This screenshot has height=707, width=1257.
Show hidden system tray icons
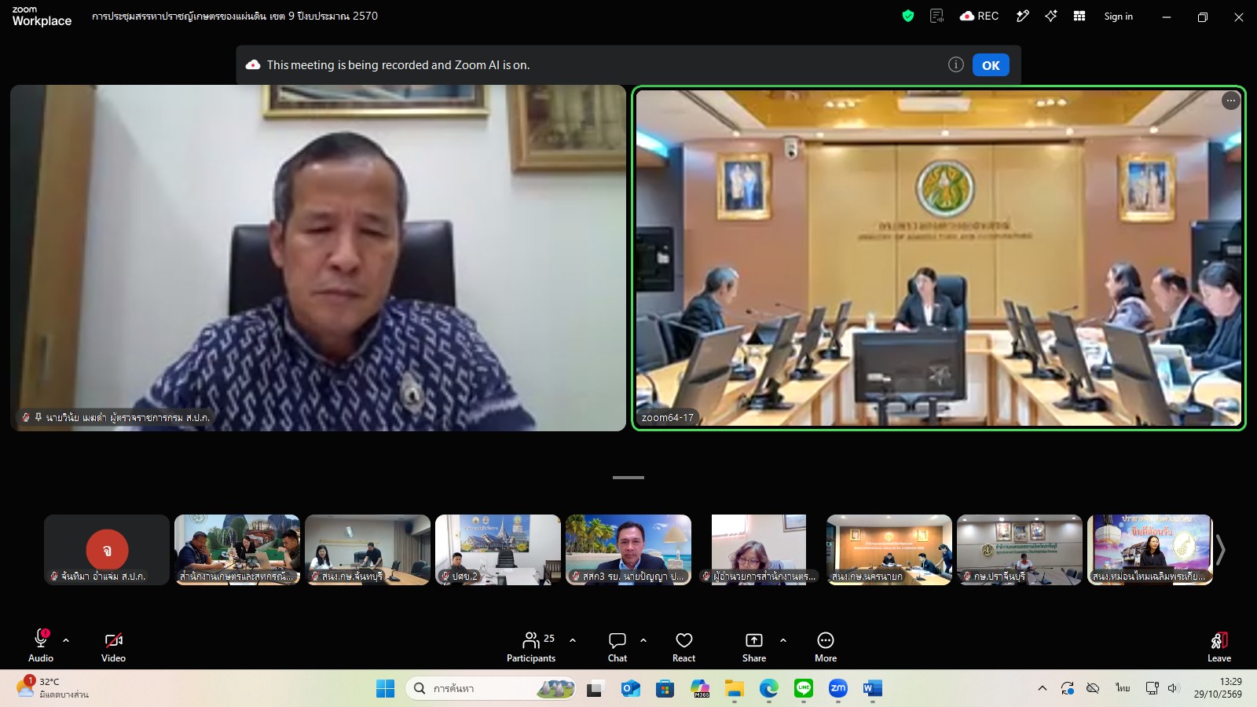pos(1043,689)
